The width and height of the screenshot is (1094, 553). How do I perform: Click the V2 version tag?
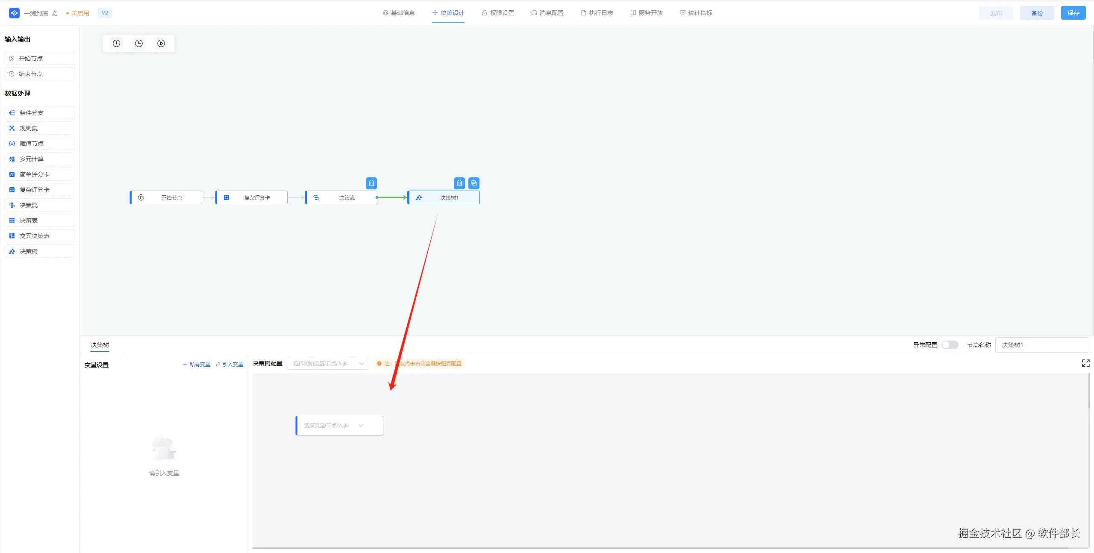point(105,13)
